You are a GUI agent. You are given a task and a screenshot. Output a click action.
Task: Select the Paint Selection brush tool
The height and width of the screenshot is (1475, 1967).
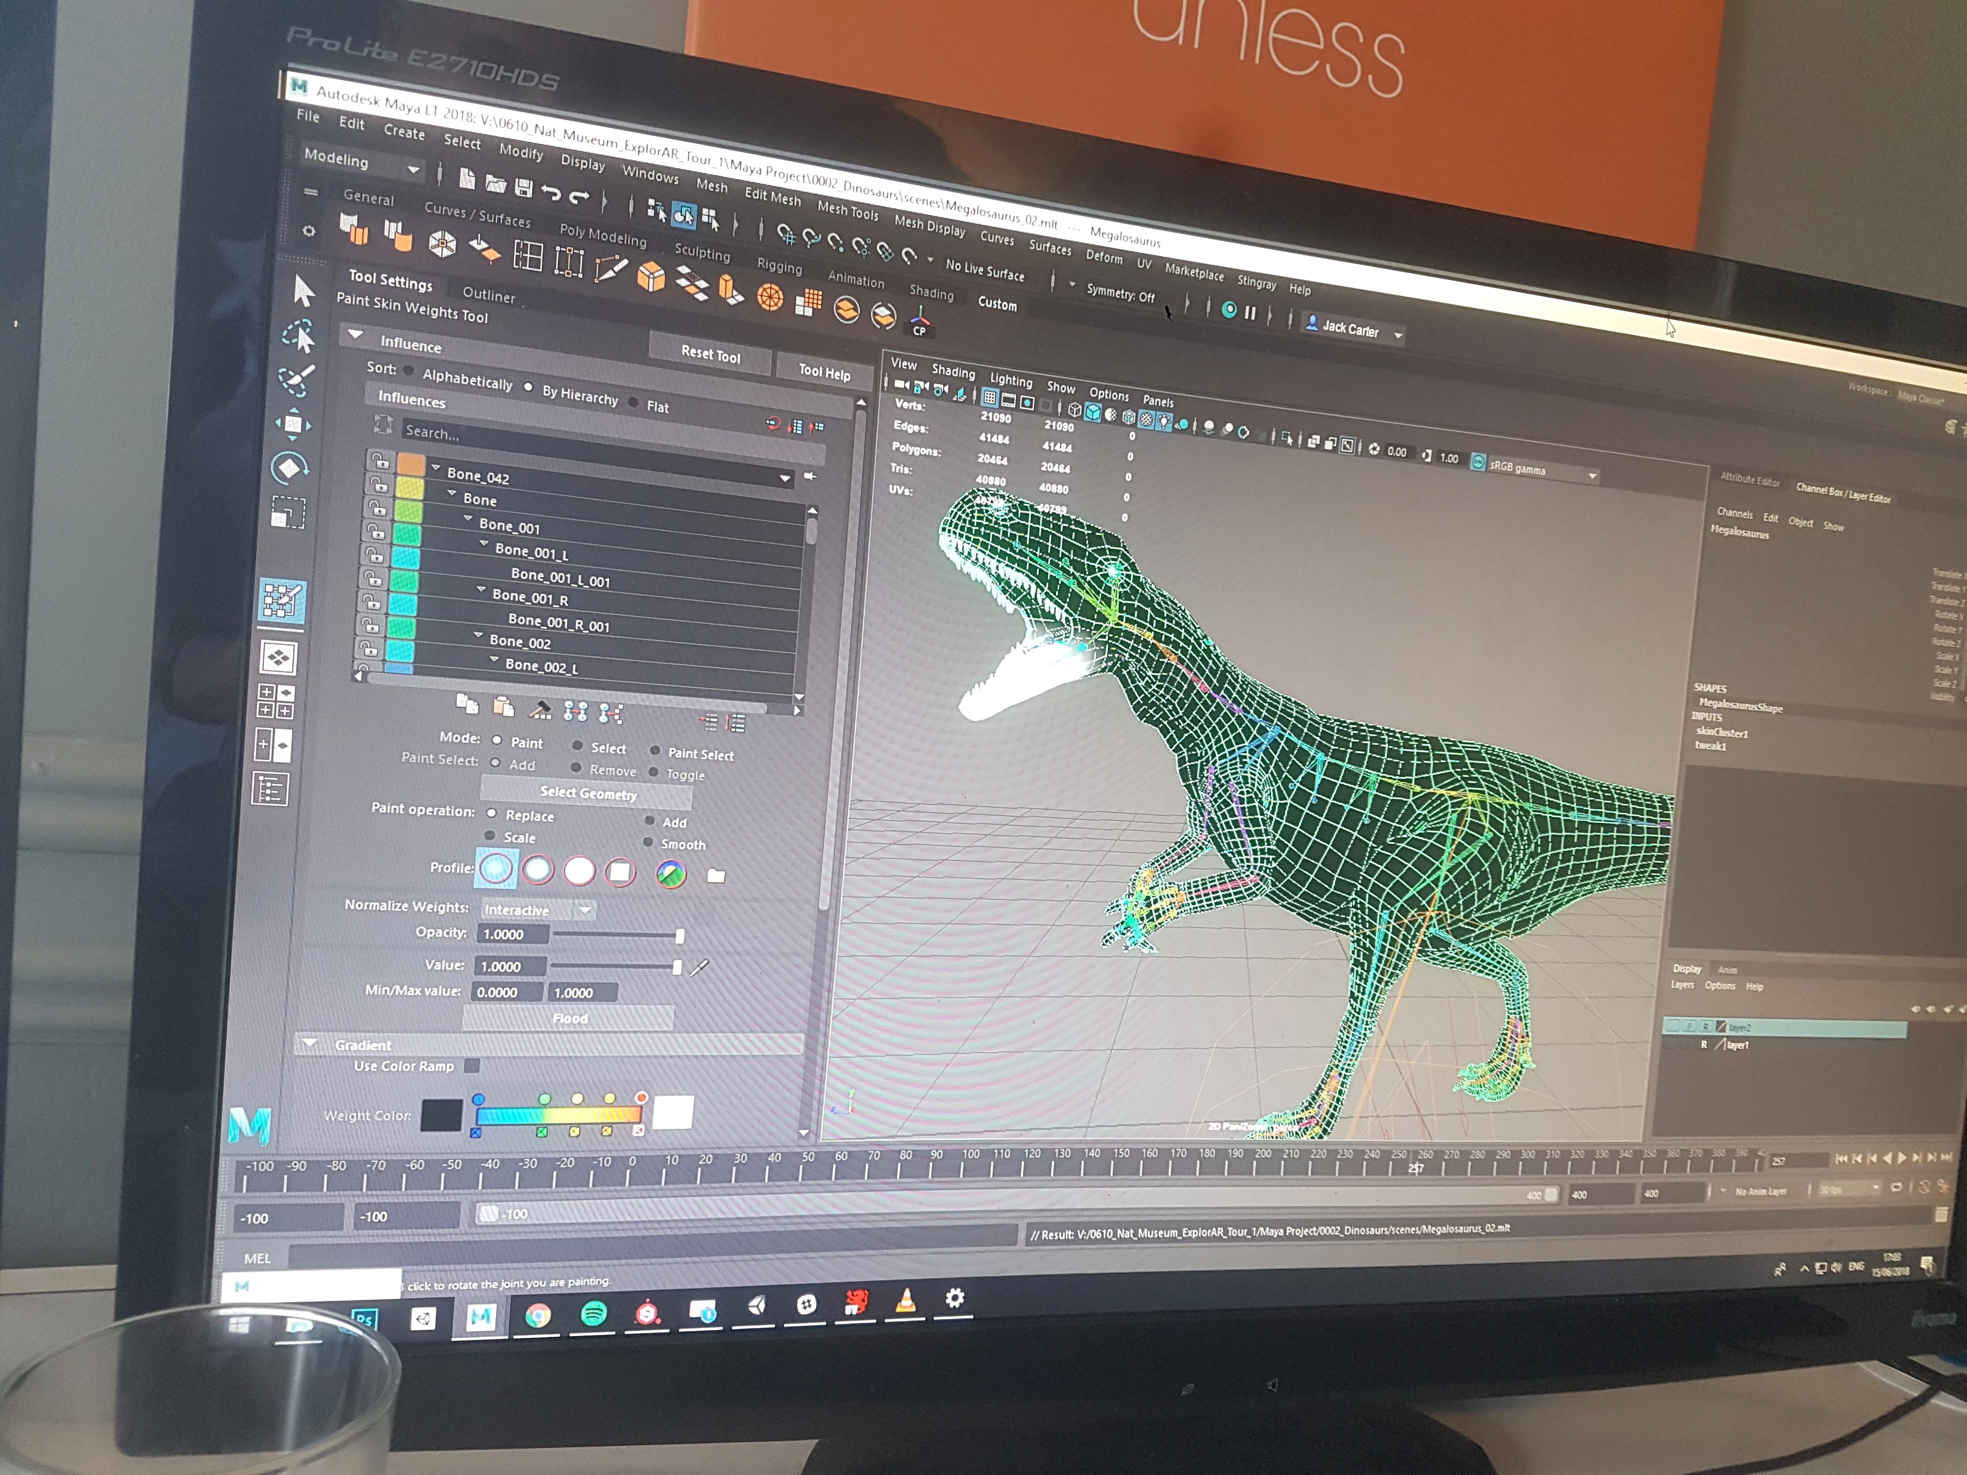click(x=296, y=380)
